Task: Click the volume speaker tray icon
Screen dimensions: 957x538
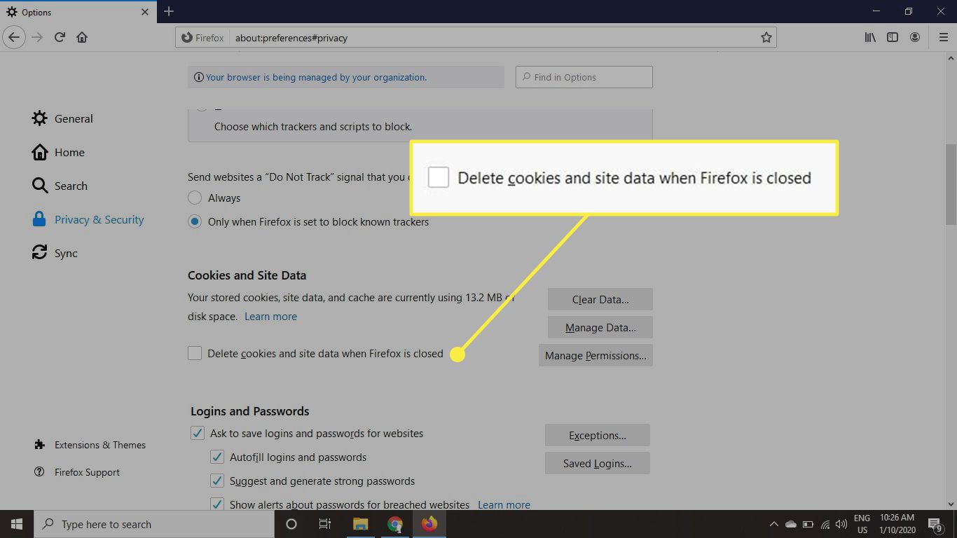Action: (841, 524)
